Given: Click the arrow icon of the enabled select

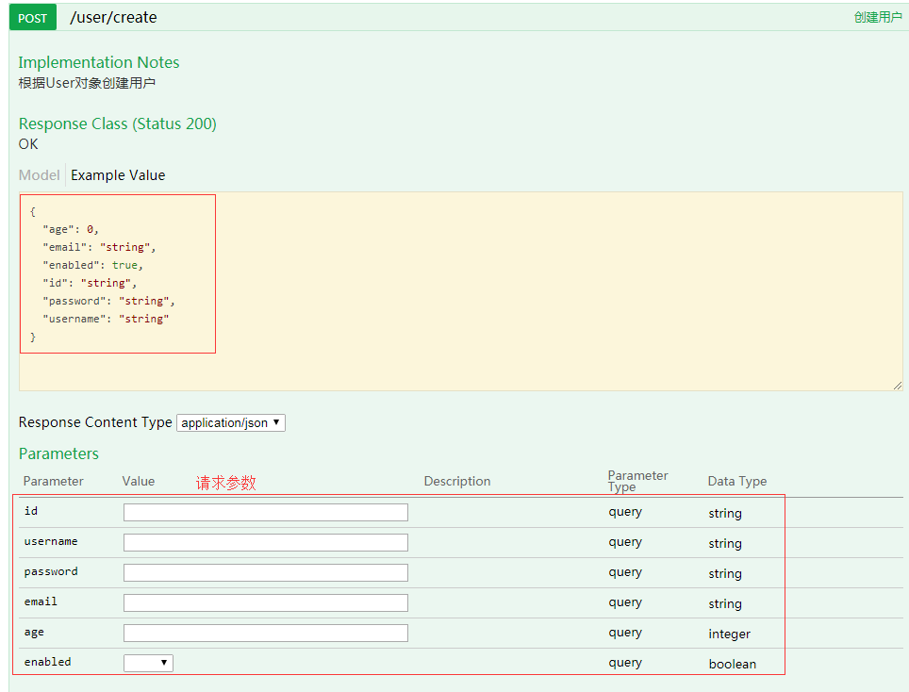Looking at the screenshot, I should [x=164, y=663].
